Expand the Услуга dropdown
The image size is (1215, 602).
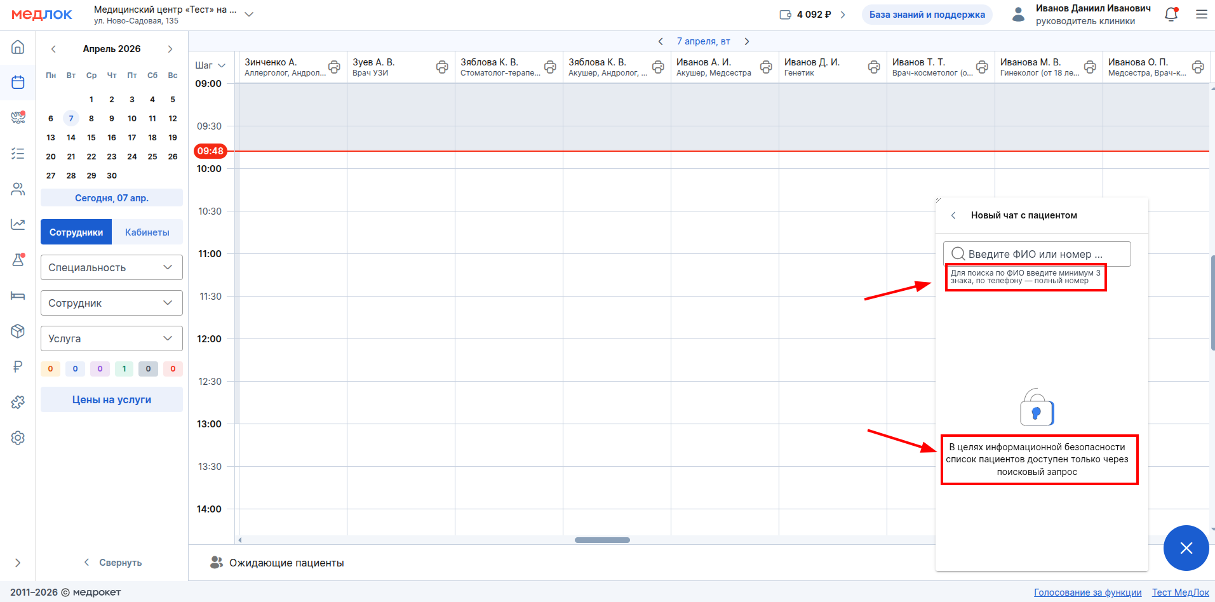(x=112, y=338)
